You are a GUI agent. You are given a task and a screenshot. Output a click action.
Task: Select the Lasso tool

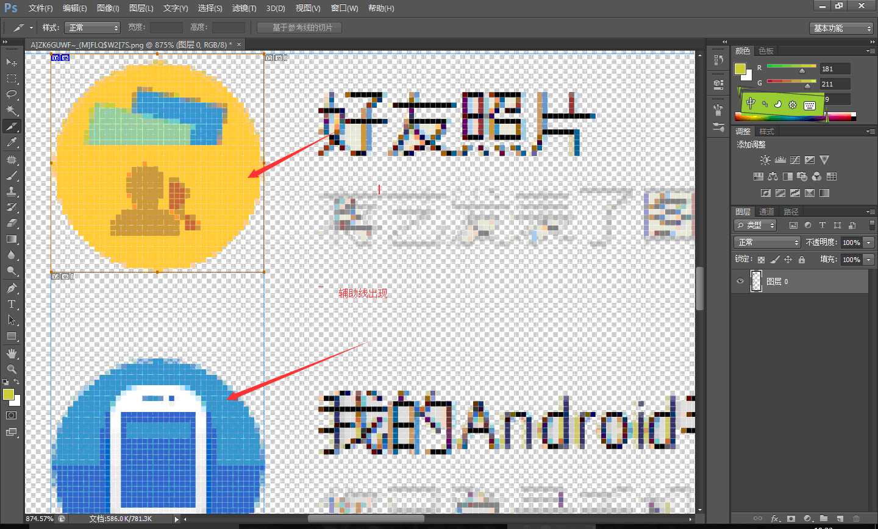tap(12, 94)
